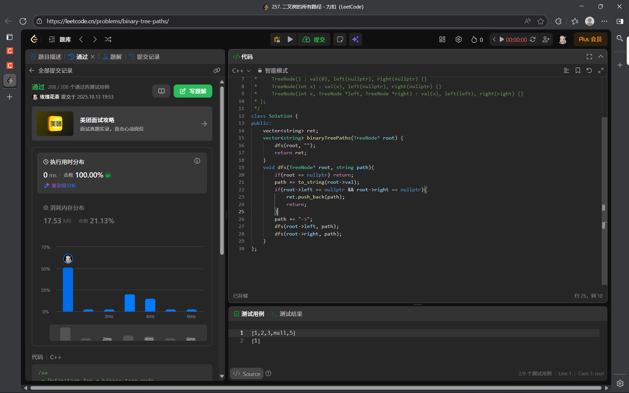Toggle fullscreen for code panel
This screenshot has width=629, height=393.
589,57
